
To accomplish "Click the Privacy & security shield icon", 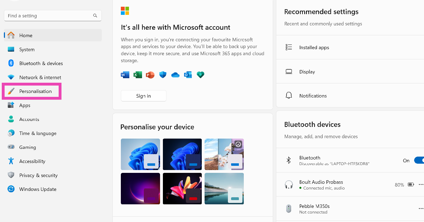I will [11, 175].
